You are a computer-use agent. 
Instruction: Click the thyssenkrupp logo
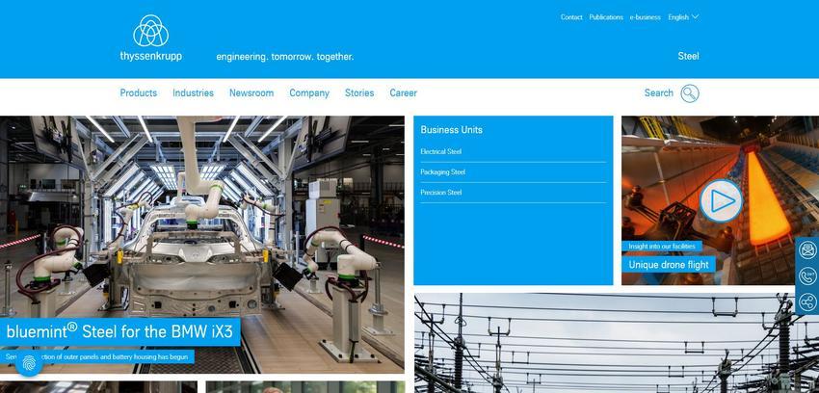click(151, 39)
